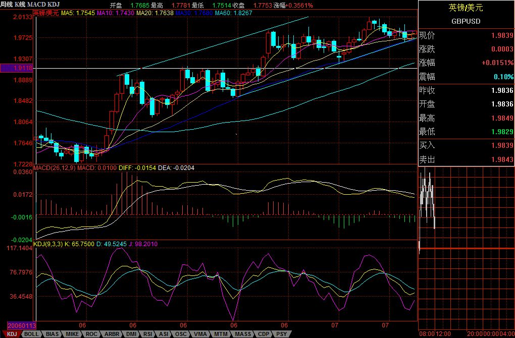Screen dimensions: 515x338
Task: Open the PSY indicator tab
Action: (x=281, y=334)
